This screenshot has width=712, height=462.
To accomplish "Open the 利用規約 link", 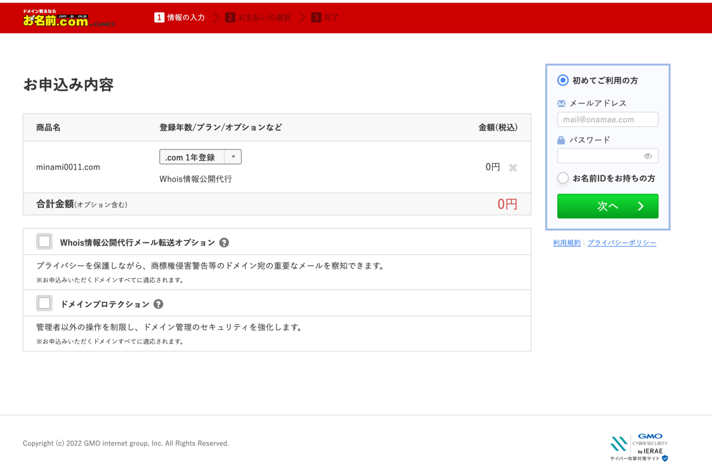I will 566,243.
